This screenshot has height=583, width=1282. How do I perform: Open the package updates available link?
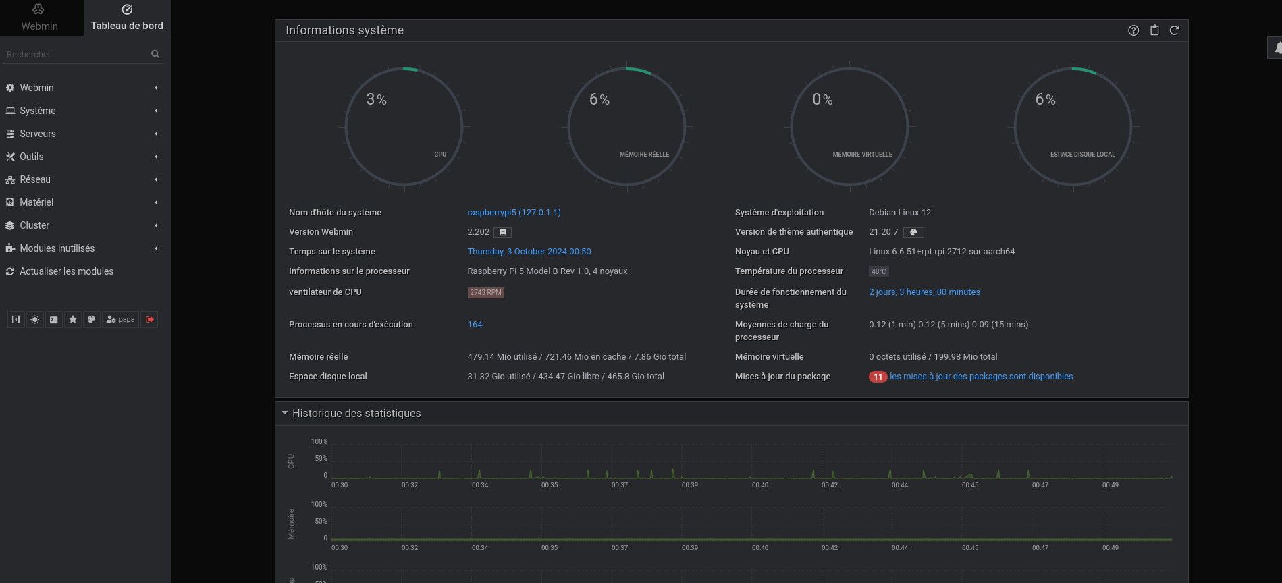[980, 377]
